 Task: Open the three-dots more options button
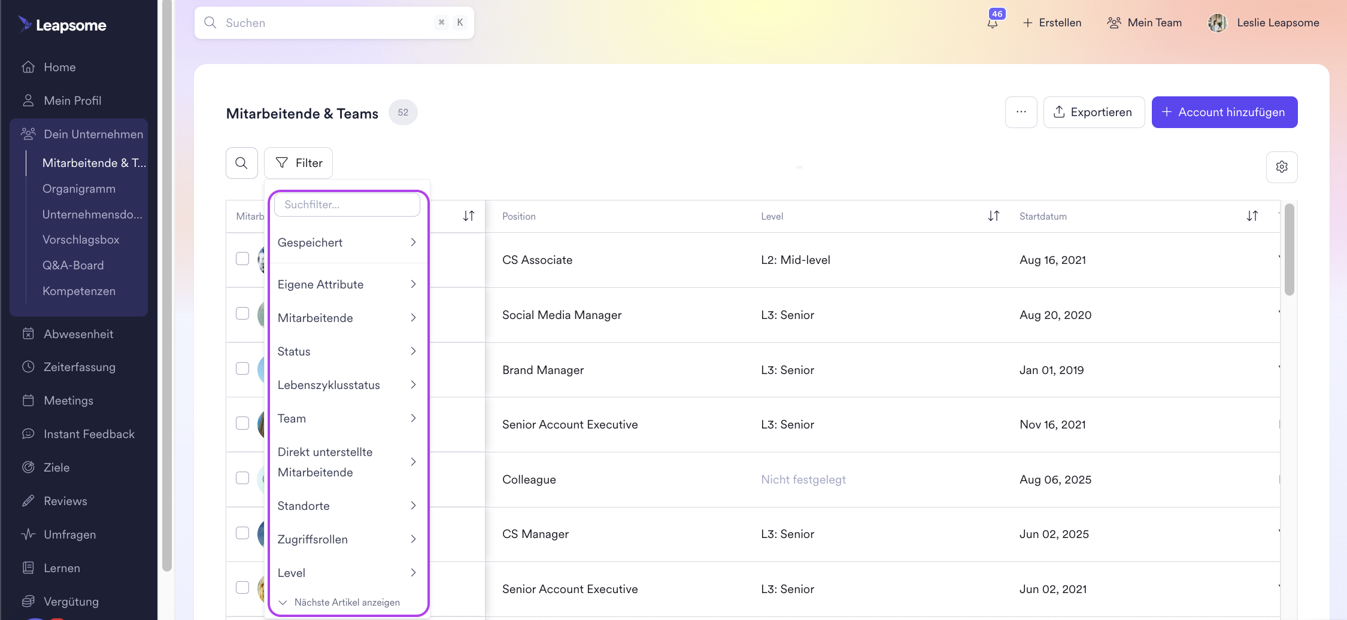[x=1021, y=112]
